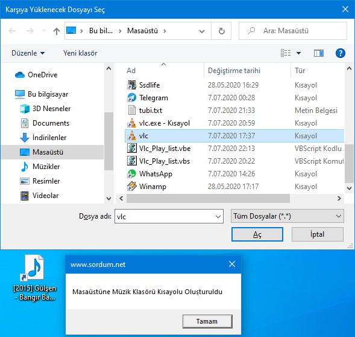The width and height of the screenshot is (355, 337).
Task: Focus the Ara: Masaüstü search box
Action: pos(293,31)
